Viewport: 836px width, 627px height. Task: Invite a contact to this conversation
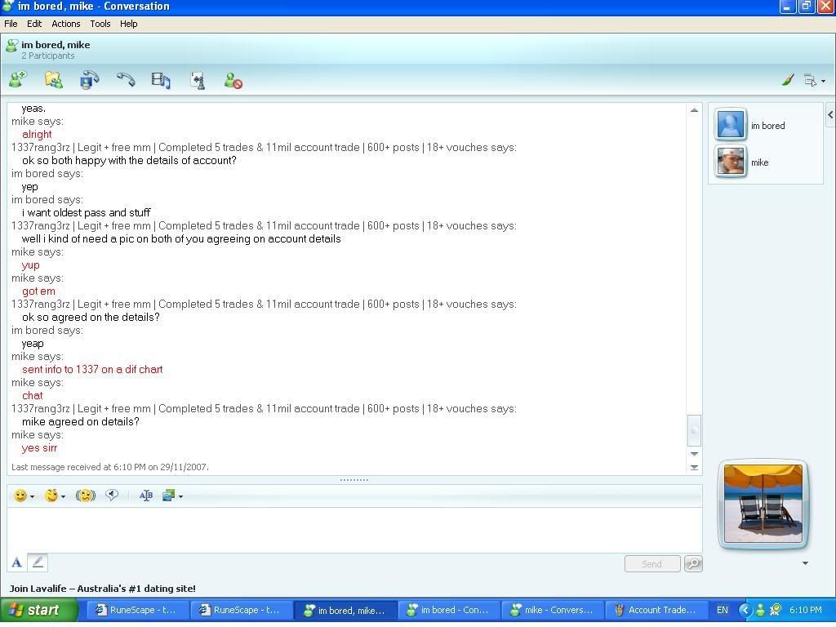point(18,80)
